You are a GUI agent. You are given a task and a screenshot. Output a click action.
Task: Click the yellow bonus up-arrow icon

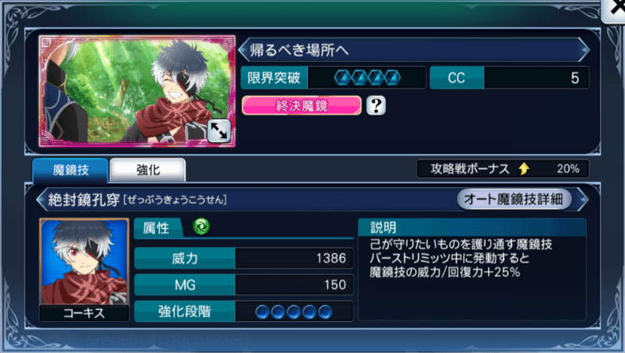coord(523,169)
